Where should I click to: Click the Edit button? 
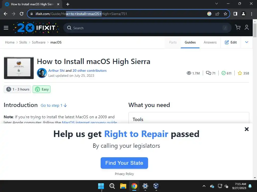231,42
